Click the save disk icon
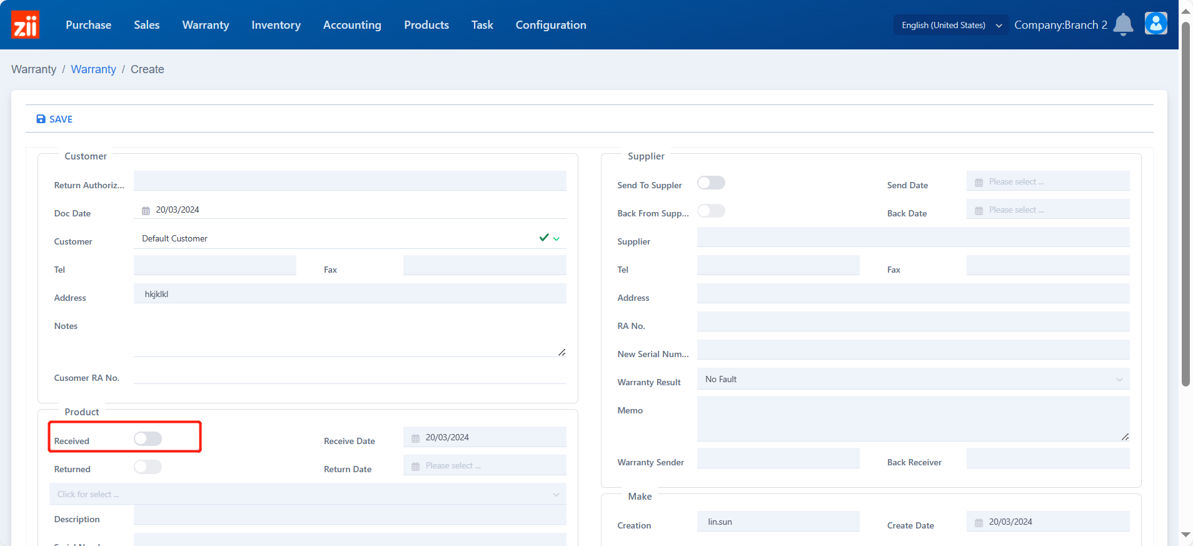The image size is (1193, 546). pyautogui.click(x=41, y=119)
